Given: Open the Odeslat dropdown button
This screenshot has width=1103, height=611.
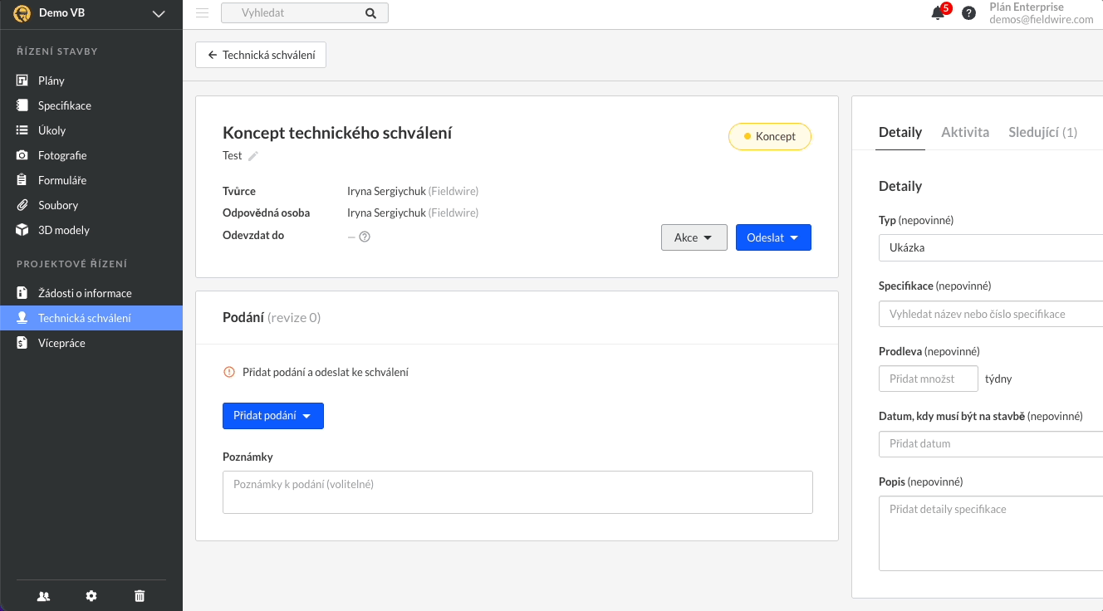Looking at the screenshot, I should [x=773, y=237].
